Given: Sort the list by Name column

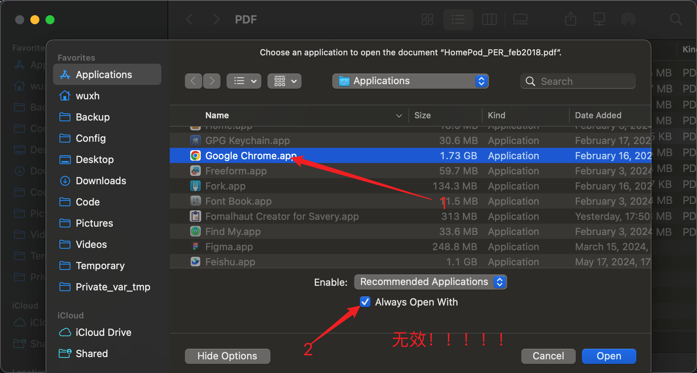Looking at the screenshot, I should (217, 115).
